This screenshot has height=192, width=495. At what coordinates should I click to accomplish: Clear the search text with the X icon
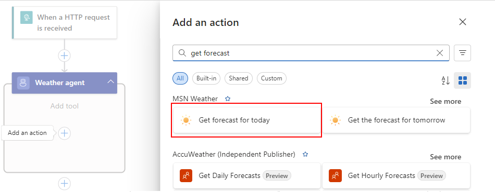[439, 53]
